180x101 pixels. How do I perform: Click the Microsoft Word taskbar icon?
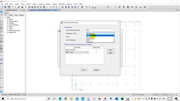(116, 98)
